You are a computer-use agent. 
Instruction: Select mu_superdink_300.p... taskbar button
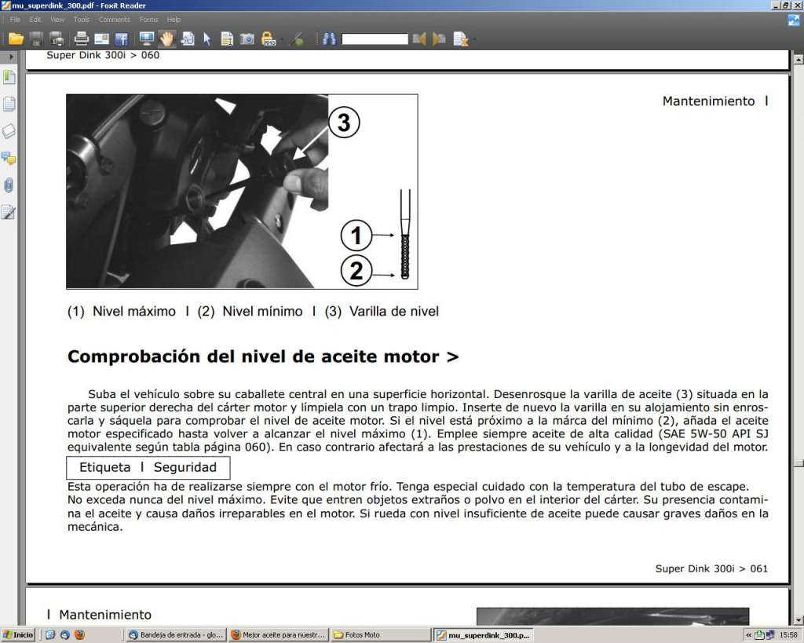tap(483, 635)
